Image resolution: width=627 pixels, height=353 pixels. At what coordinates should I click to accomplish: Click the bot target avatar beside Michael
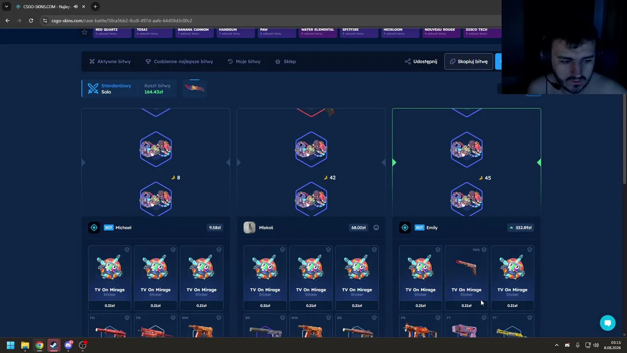[94, 227]
